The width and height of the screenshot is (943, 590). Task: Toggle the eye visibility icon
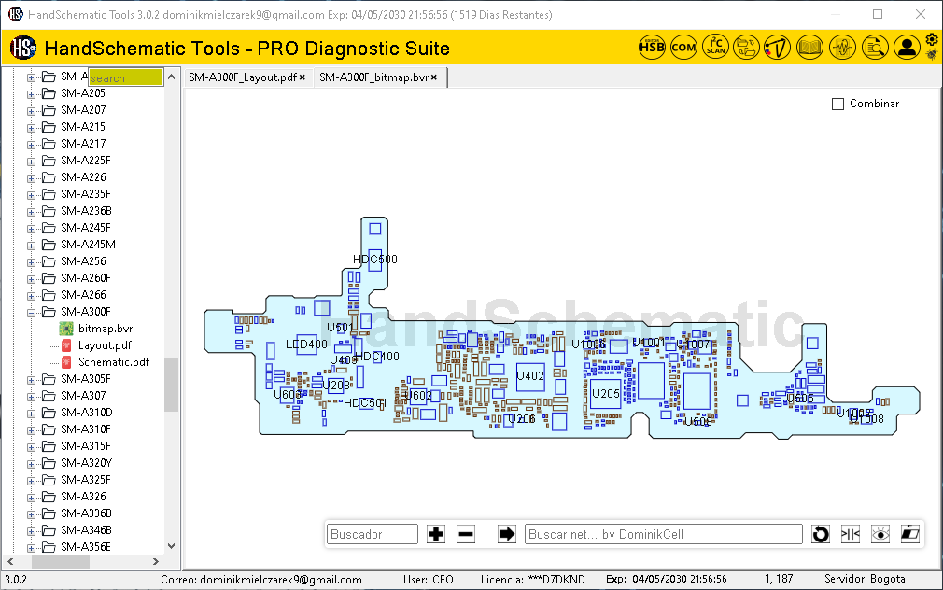point(880,534)
